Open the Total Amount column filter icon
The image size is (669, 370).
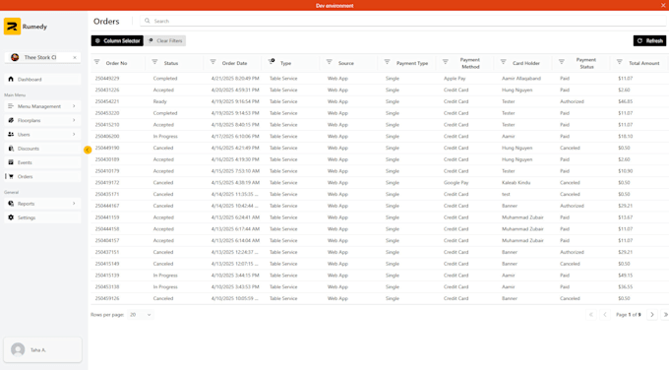coord(620,62)
